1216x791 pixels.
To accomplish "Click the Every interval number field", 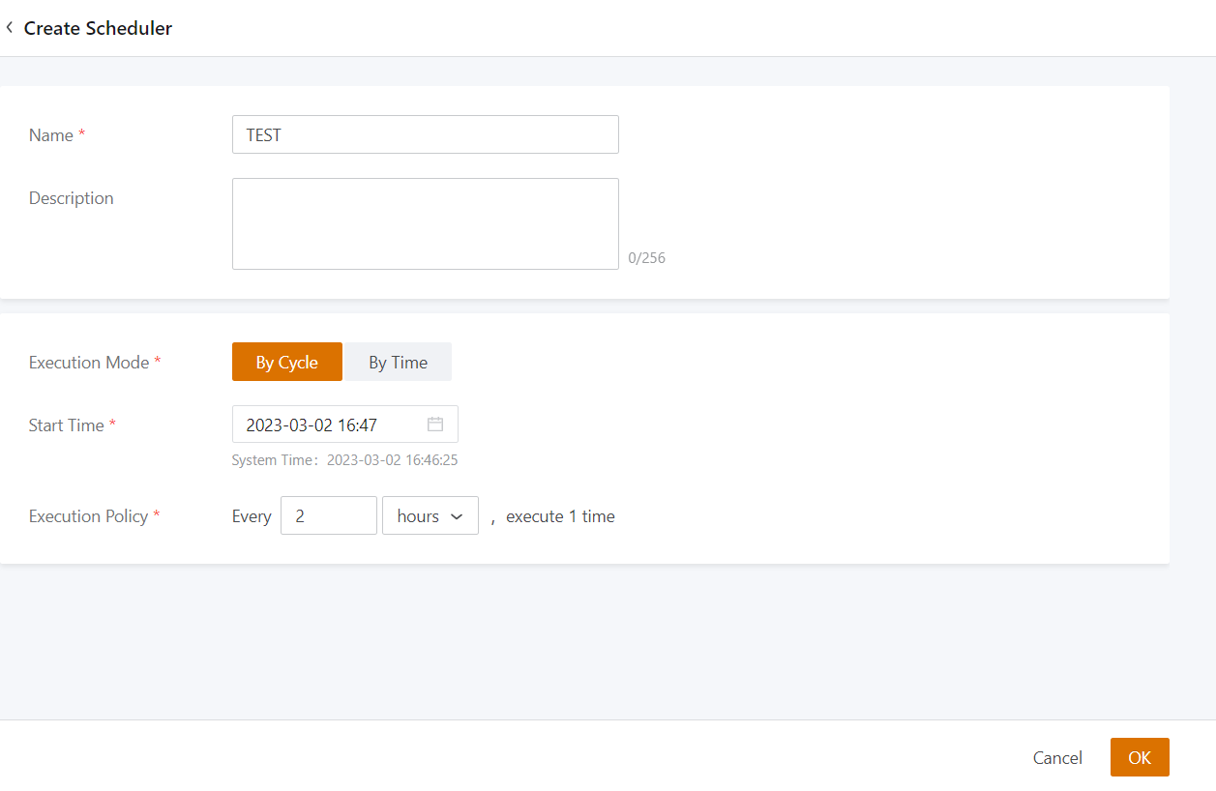I will 328,516.
